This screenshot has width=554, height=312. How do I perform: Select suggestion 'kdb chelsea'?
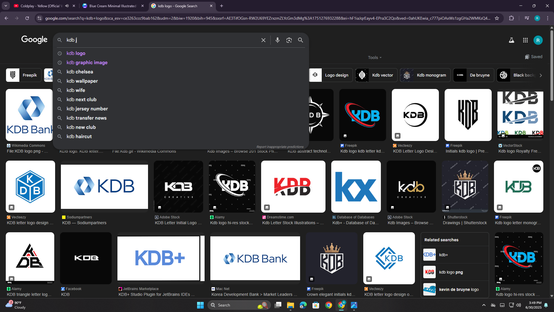181,72
